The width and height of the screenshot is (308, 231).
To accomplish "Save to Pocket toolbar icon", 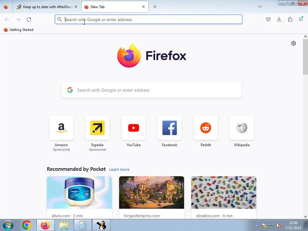I will [x=268, y=19].
